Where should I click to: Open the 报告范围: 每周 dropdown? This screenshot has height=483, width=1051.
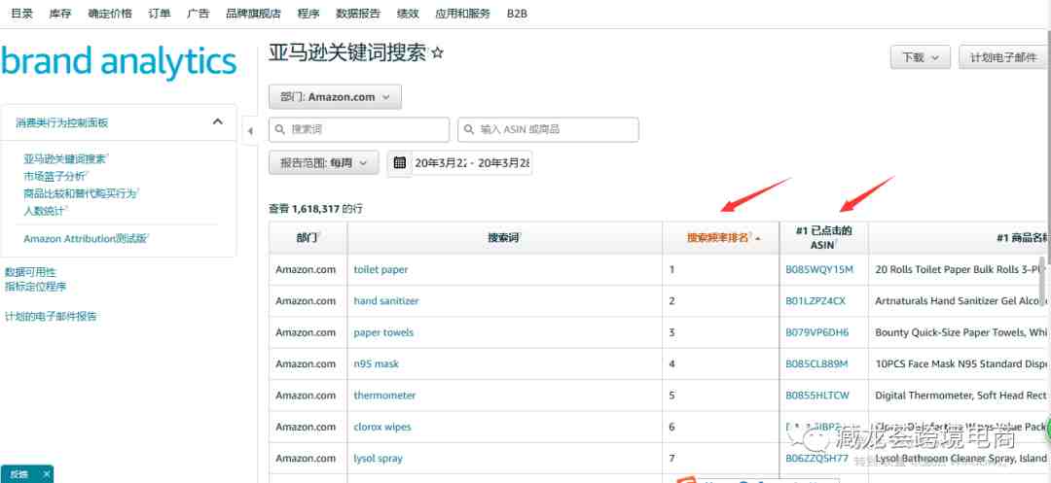click(324, 162)
